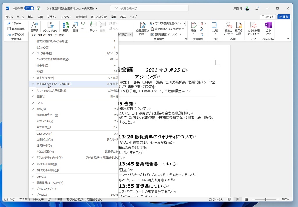Switch to the ホーム tab

coord(20,17)
